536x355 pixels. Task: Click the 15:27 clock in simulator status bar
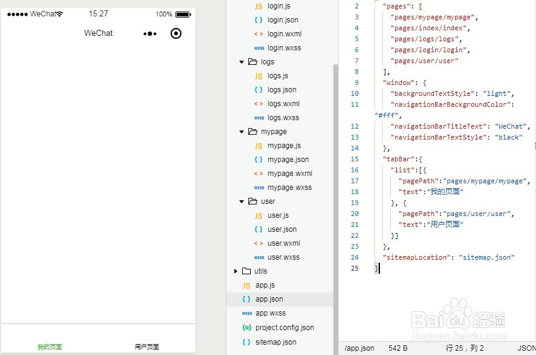[x=98, y=14]
